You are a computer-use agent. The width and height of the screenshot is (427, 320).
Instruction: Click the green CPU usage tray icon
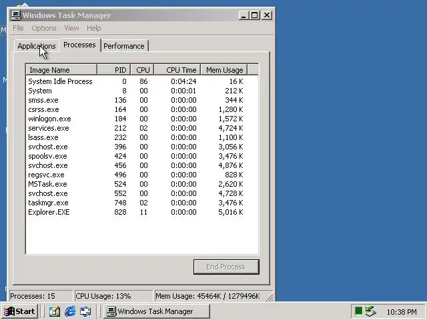[x=358, y=311]
